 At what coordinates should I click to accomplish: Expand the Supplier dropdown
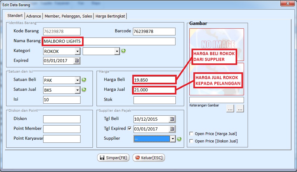[173, 139]
